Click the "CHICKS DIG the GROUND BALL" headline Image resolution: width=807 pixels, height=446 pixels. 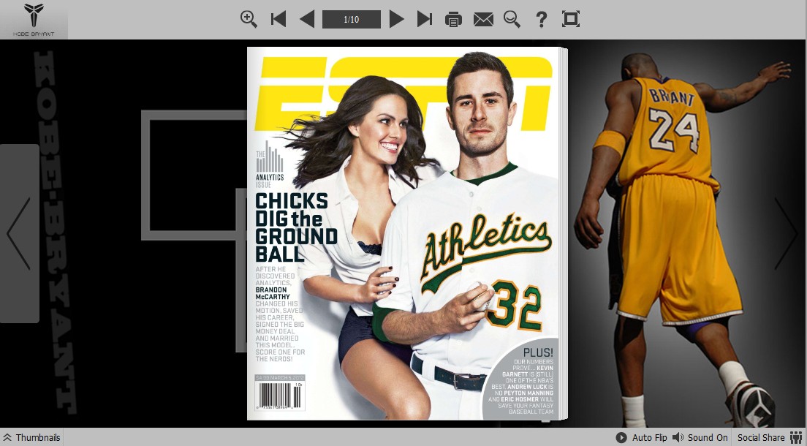(x=296, y=227)
